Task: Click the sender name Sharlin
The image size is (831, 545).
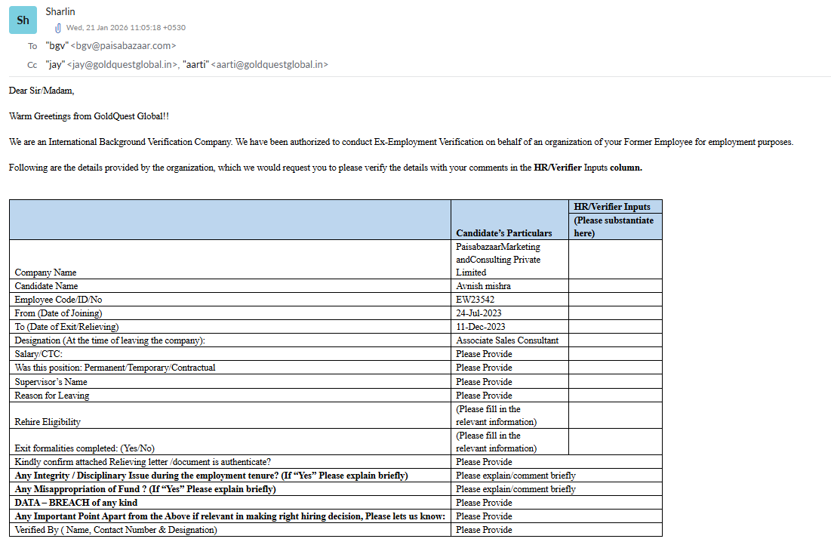Action: pos(60,12)
